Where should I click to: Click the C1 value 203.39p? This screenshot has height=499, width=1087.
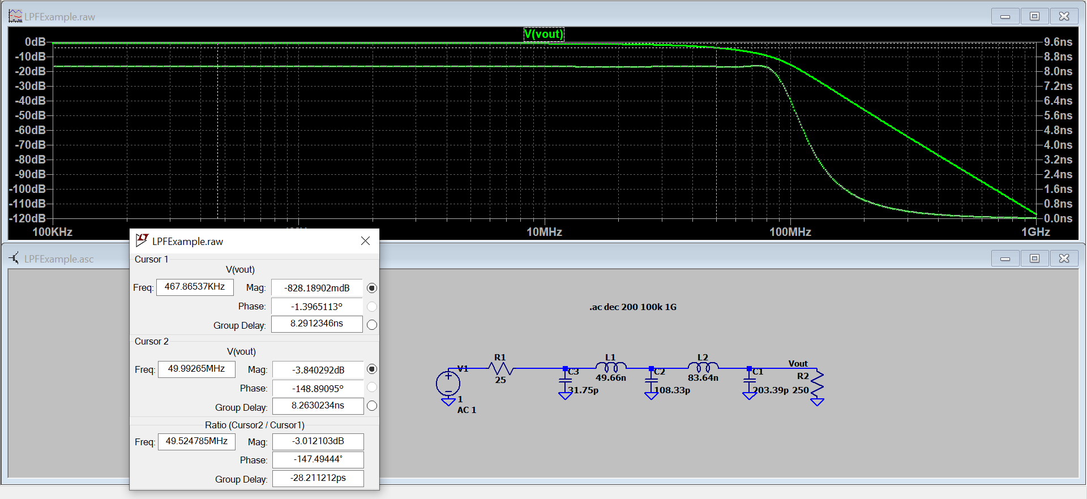tap(771, 390)
